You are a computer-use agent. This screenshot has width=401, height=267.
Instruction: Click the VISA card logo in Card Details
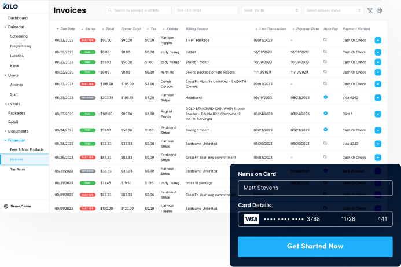click(x=251, y=219)
